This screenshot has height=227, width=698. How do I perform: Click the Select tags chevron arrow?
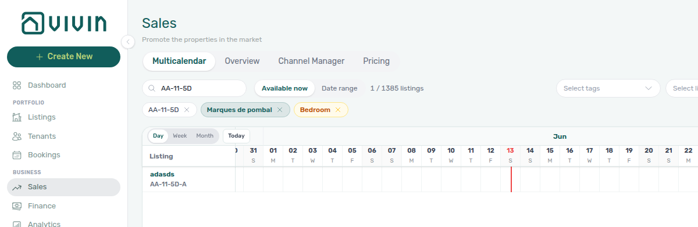pos(649,88)
